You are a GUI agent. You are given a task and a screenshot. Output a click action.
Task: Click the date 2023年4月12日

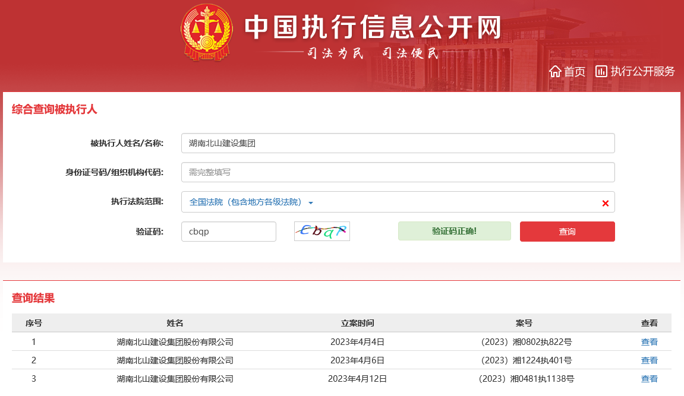[x=357, y=379]
